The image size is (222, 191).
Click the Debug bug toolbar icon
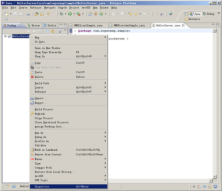click(61, 14)
